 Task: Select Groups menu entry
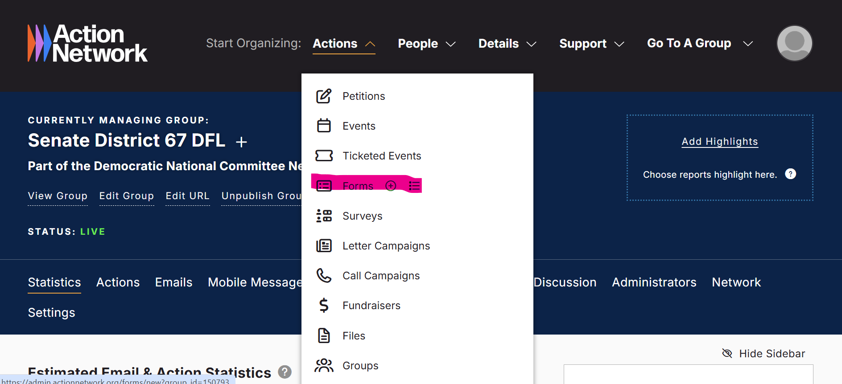360,366
